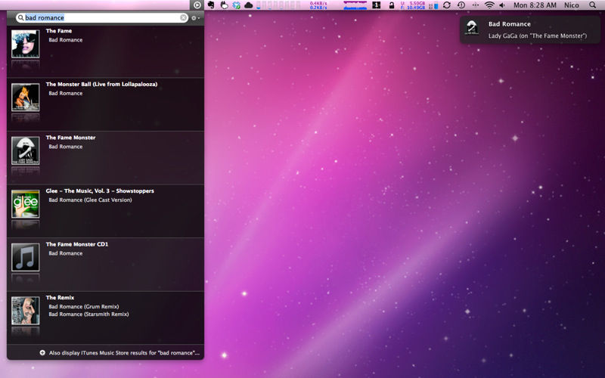605x378 pixels.
Task: Click The Remix album cover
Action: click(x=26, y=311)
